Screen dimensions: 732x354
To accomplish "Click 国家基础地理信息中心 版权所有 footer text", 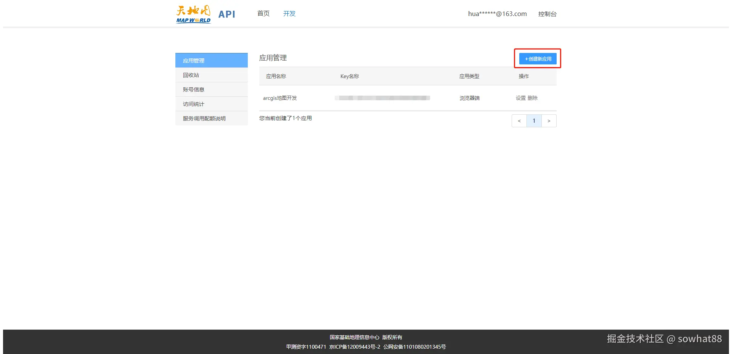I will pyautogui.click(x=366, y=337).
